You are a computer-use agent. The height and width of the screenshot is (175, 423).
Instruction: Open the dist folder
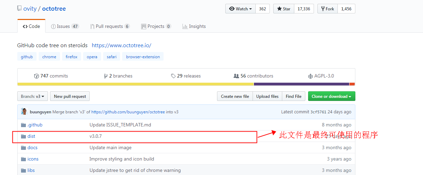(31, 136)
